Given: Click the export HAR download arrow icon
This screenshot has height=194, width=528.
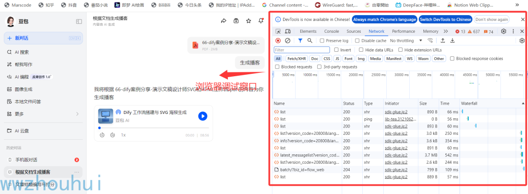Looking at the screenshot, I should point(453,41).
